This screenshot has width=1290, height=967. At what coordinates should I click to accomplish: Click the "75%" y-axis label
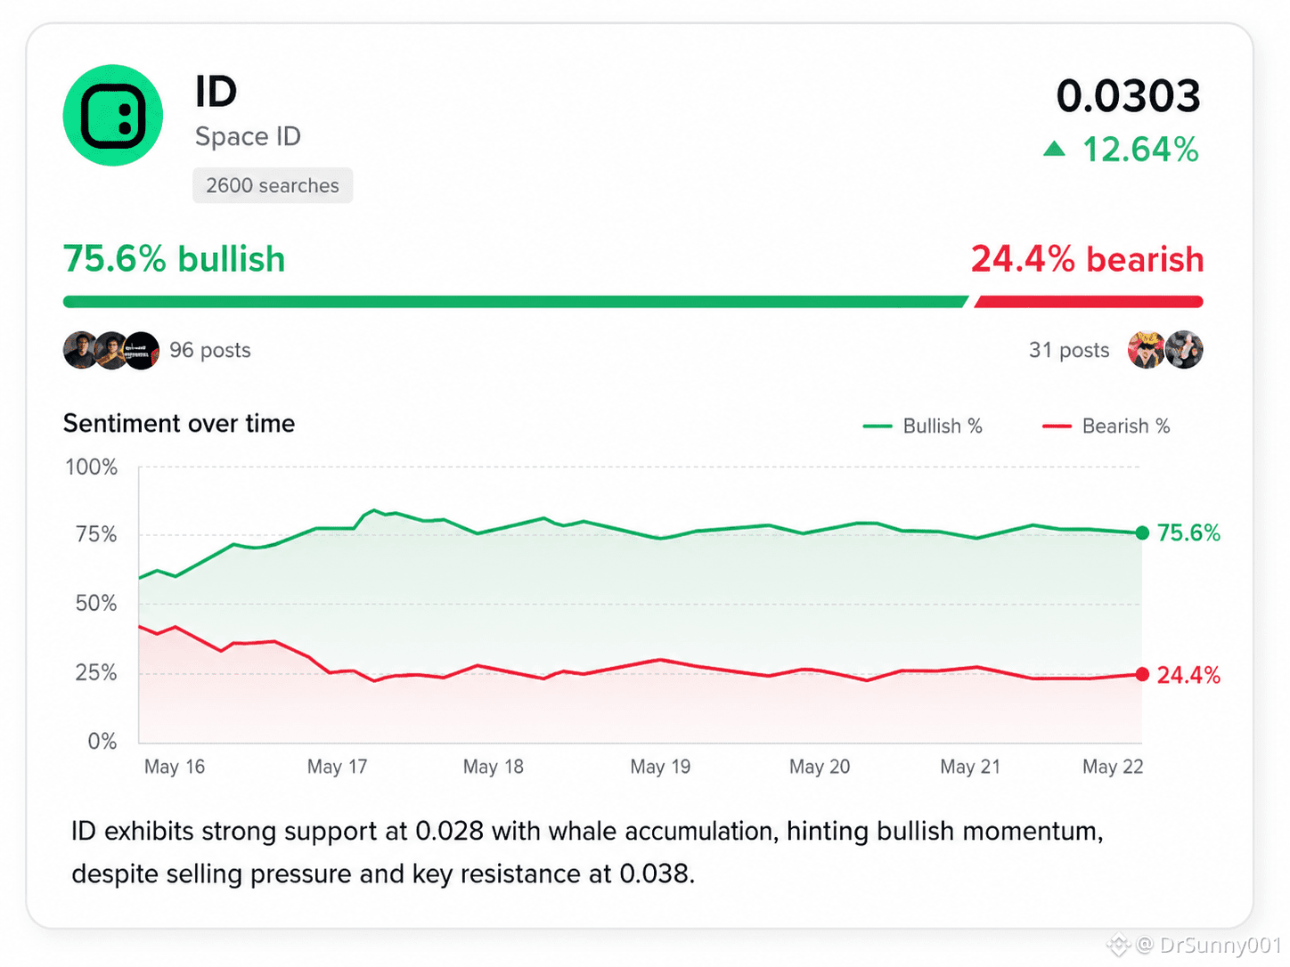pos(96,534)
